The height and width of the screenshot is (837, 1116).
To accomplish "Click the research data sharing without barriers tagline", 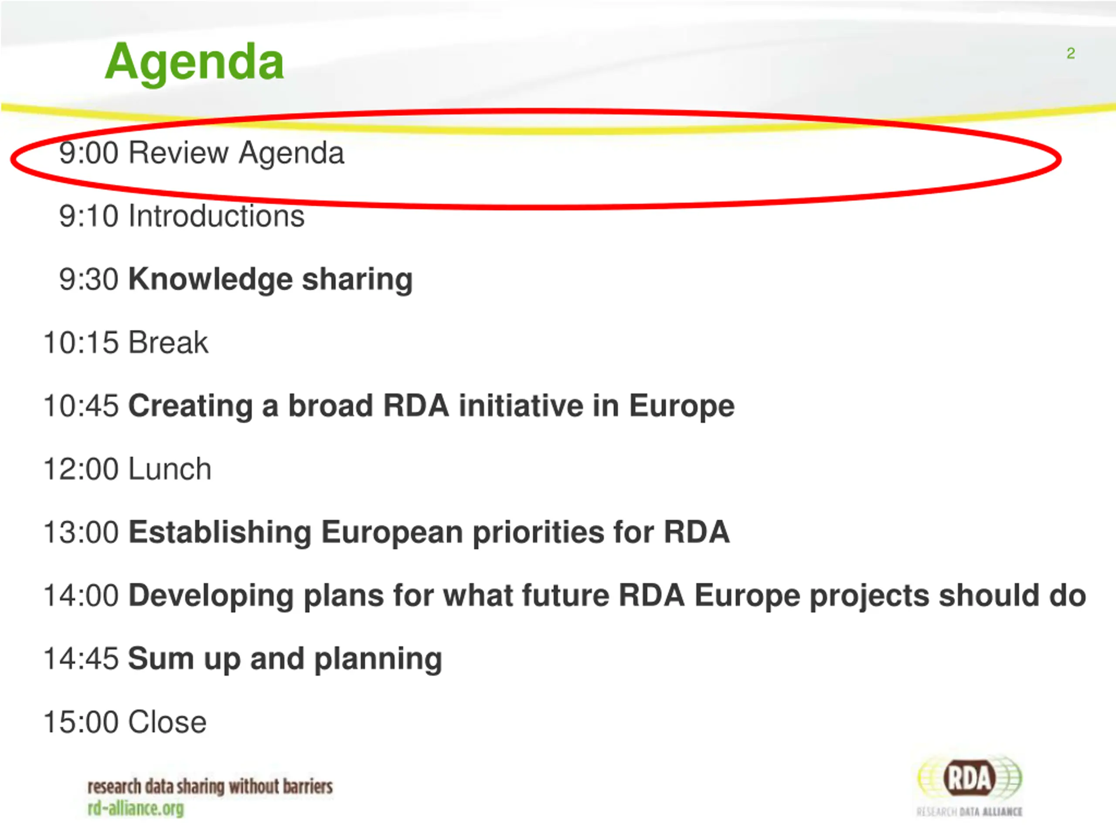I will [x=210, y=786].
